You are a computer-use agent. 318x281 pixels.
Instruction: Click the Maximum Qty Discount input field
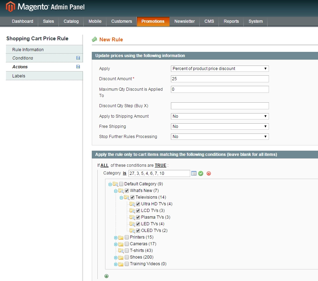point(220,89)
